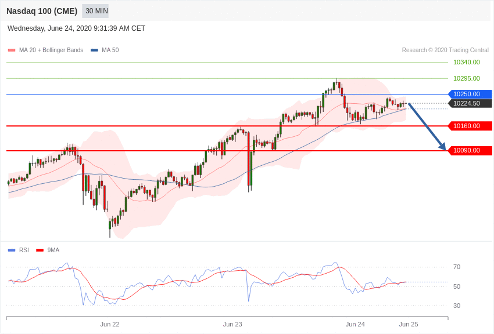
Task: Click the red 10090.00 support price tag
Action: [x=470, y=151]
